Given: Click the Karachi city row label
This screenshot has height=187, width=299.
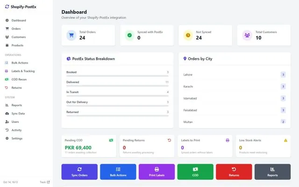Looking at the screenshot, I should tap(188, 86).
